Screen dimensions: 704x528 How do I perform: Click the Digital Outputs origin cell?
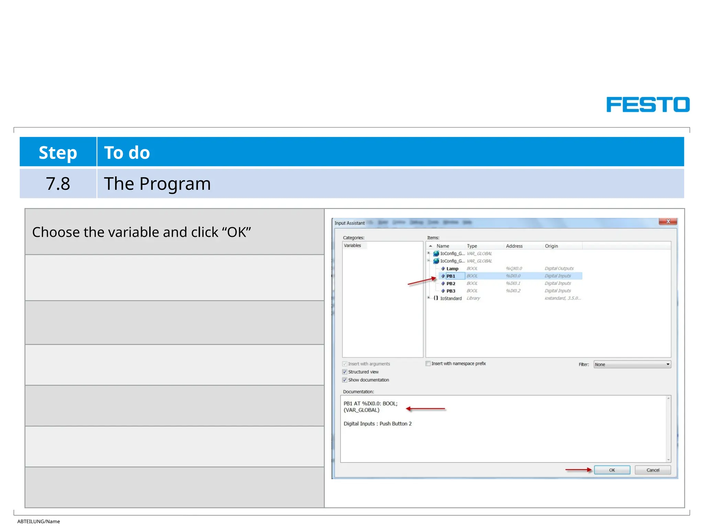559,268
